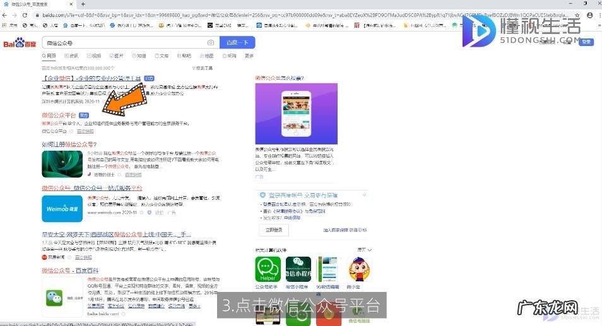Open 如何注册微信公众号? result
Image resolution: width=602 pixels, height=326 pixels.
(69, 144)
